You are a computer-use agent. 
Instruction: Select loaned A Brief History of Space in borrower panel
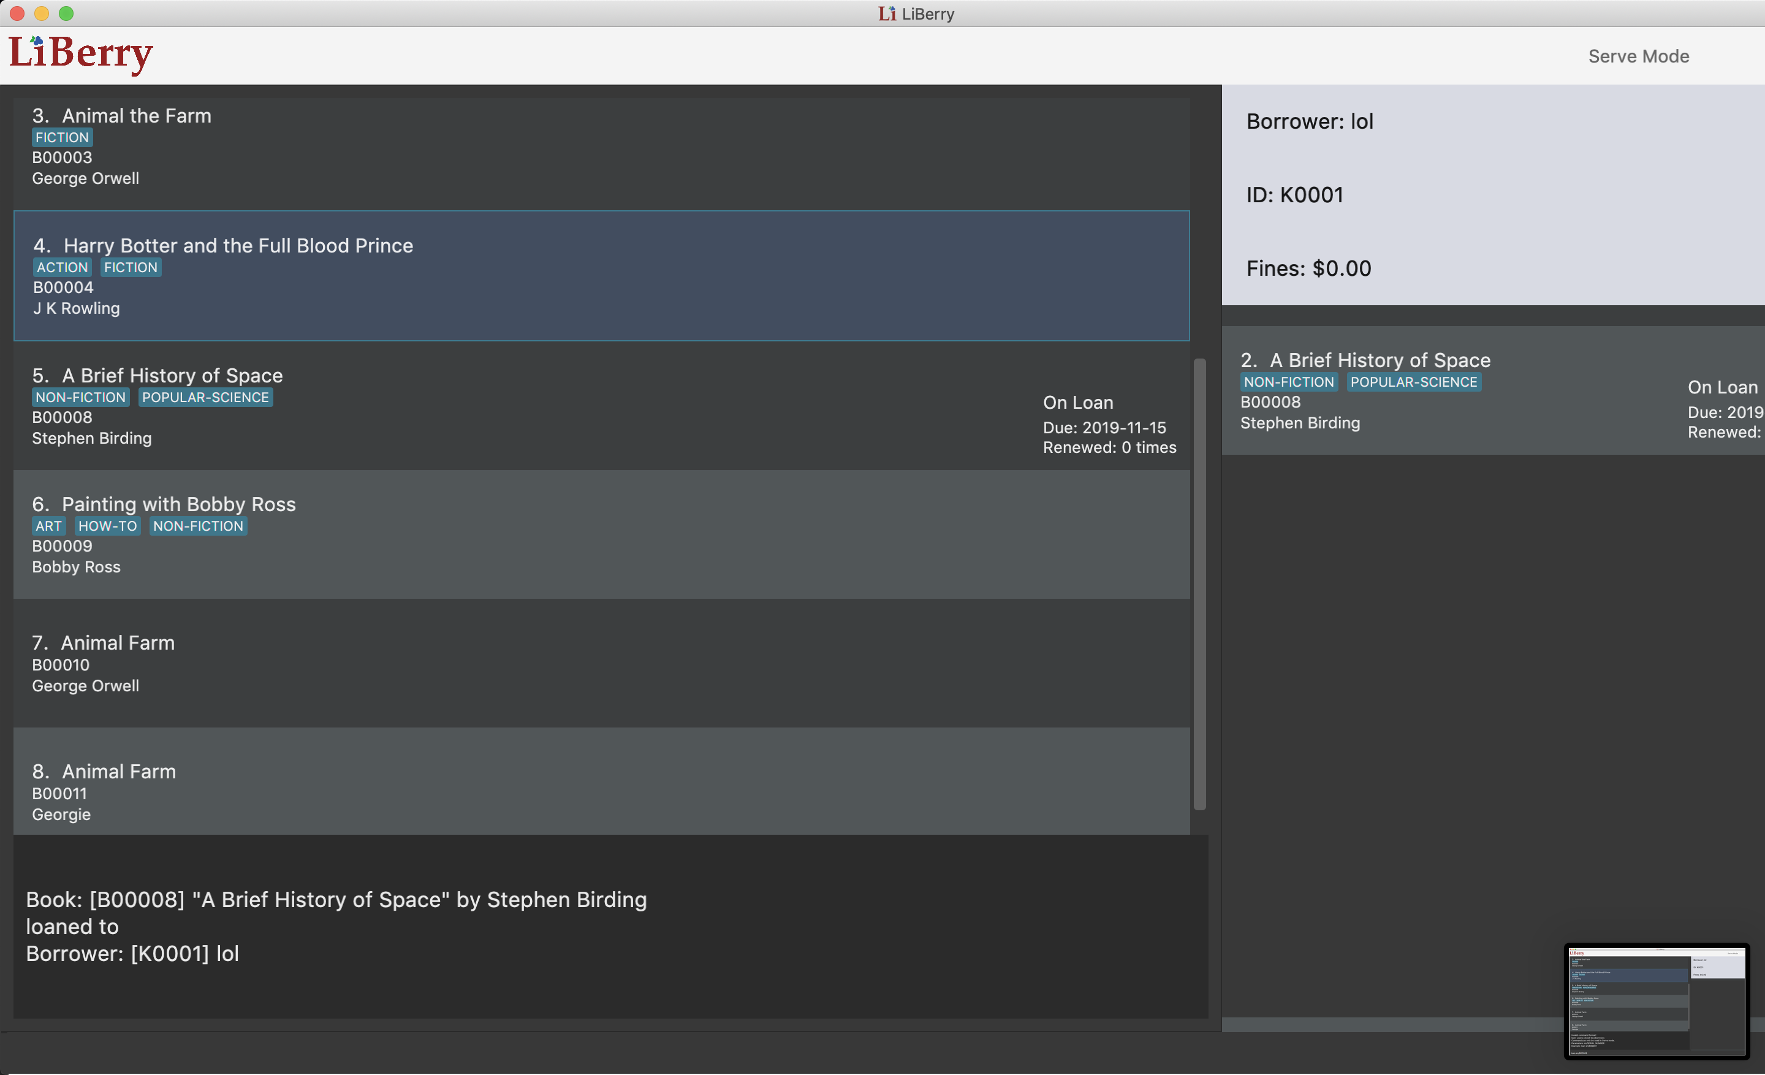[1494, 391]
